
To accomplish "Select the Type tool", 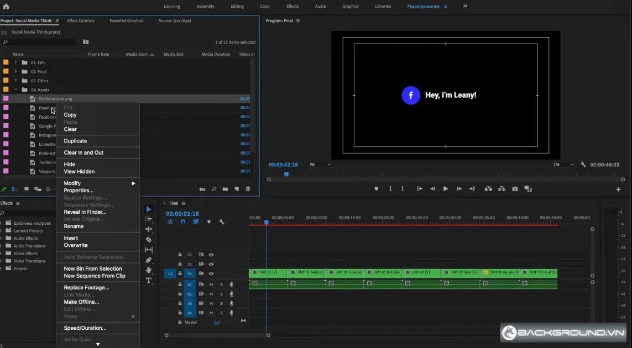I will [149, 281].
